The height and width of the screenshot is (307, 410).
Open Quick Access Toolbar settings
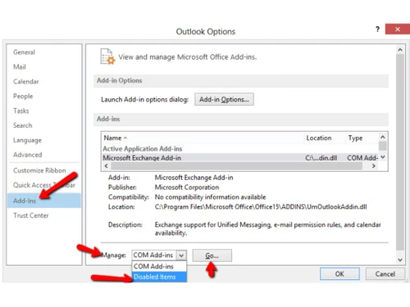pos(44,185)
